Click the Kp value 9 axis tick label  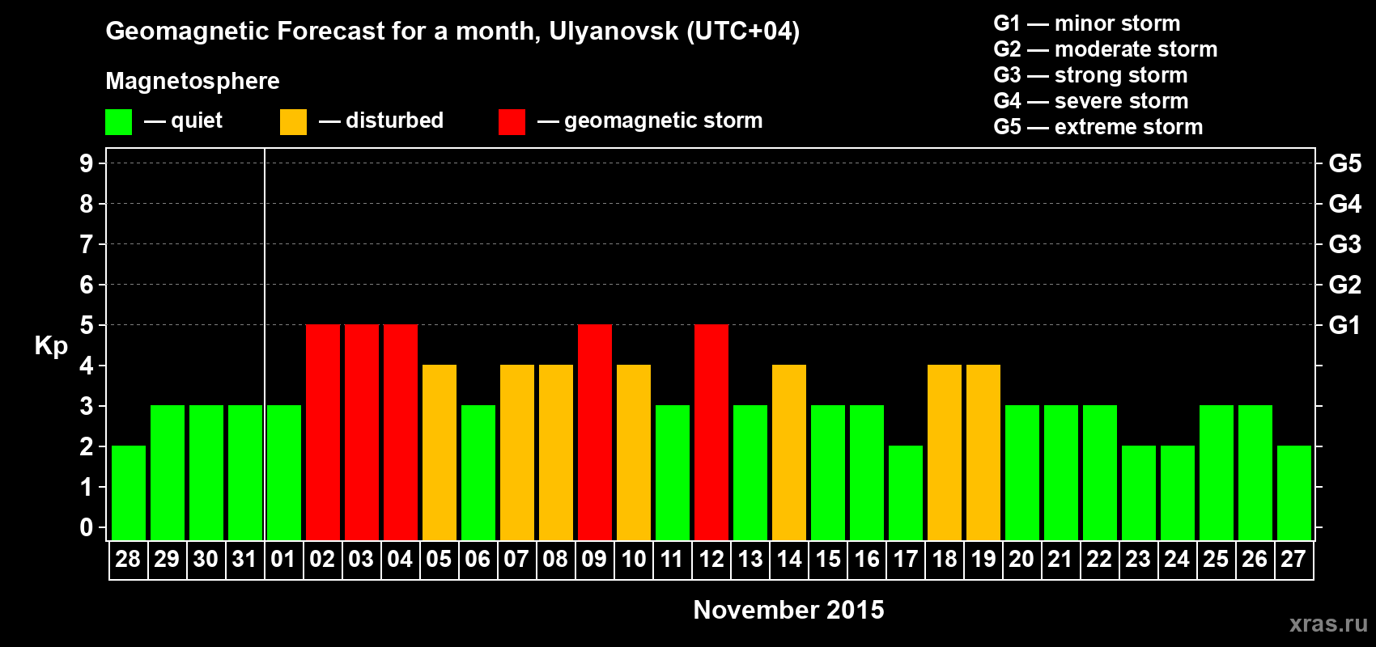pos(87,163)
